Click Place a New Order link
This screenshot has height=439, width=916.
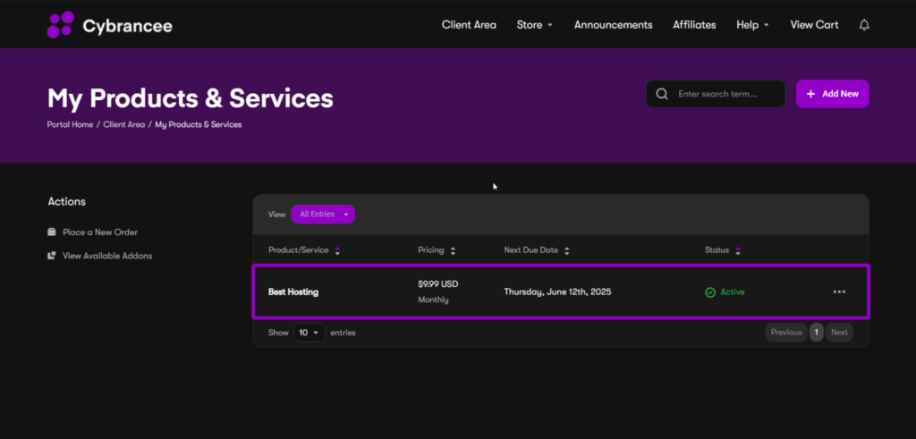100,232
